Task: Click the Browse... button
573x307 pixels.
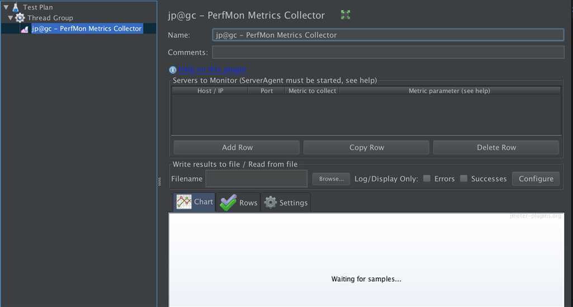Action: (331, 179)
